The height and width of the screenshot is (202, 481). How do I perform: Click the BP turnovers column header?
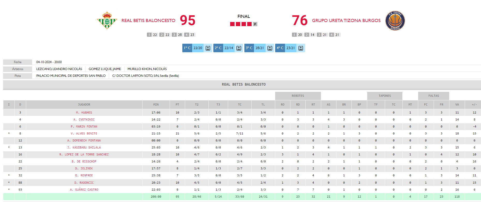pyautogui.click(x=359, y=105)
